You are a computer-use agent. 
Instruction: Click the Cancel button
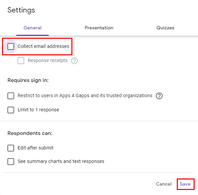(164, 184)
